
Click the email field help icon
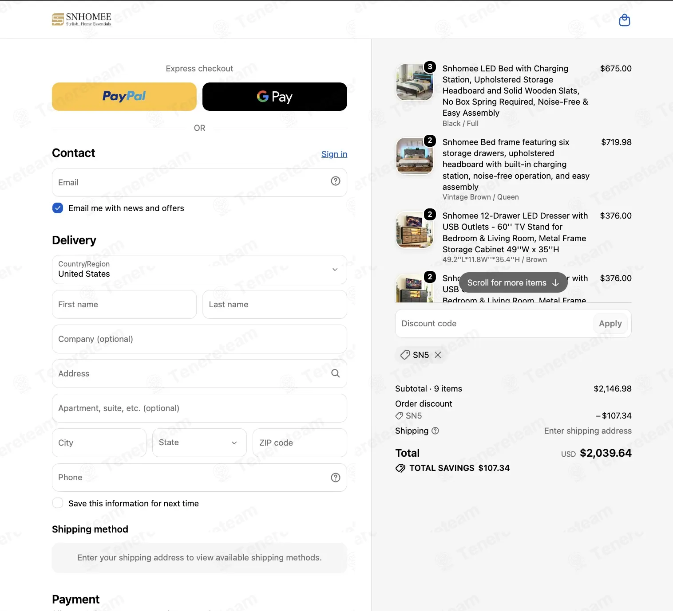click(x=336, y=181)
